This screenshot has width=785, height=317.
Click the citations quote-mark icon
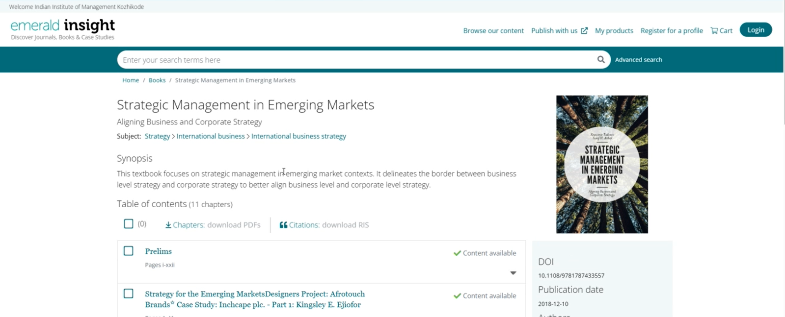click(x=283, y=225)
